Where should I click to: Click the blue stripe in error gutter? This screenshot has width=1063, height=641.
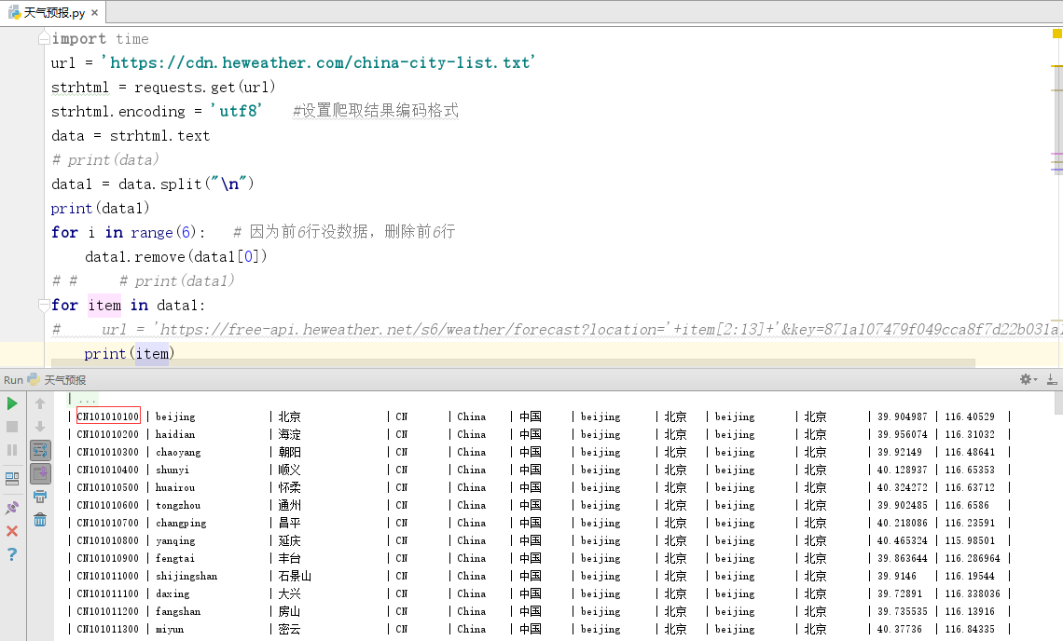(1056, 170)
